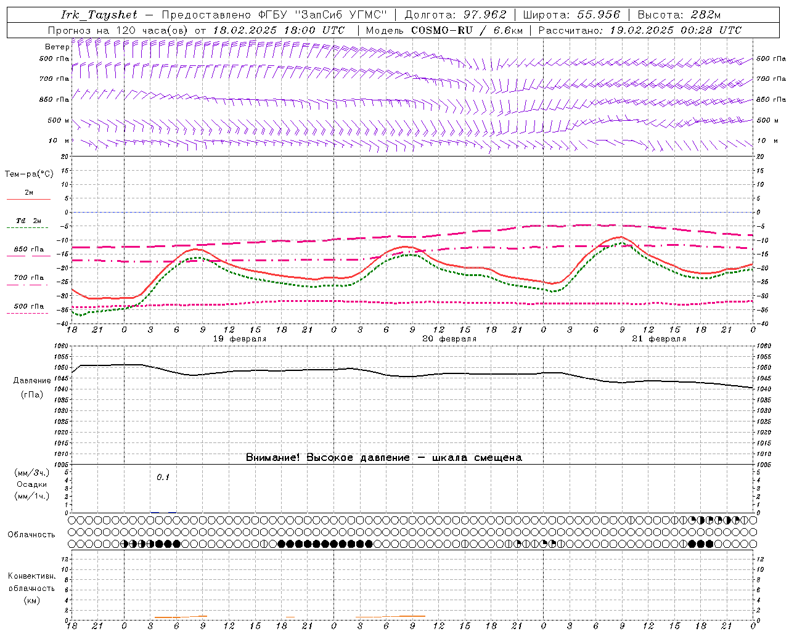Click the "Широта: 55.956" latitude value
This screenshot has width=789, height=631.
(571, 15)
